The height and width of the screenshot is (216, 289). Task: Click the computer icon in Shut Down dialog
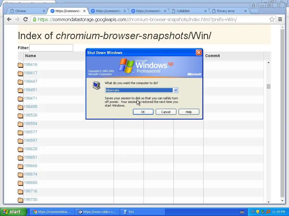pyautogui.click(x=97, y=85)
